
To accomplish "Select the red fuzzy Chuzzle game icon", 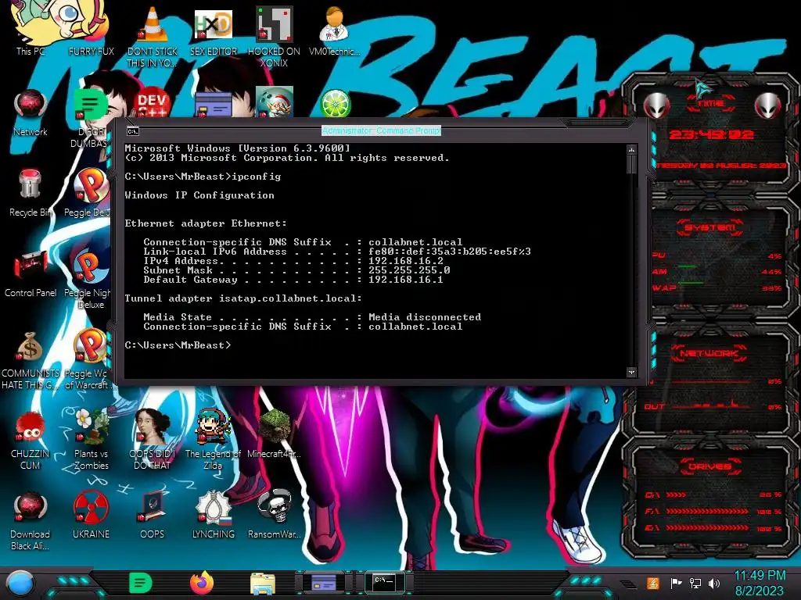I will (31, 441).
